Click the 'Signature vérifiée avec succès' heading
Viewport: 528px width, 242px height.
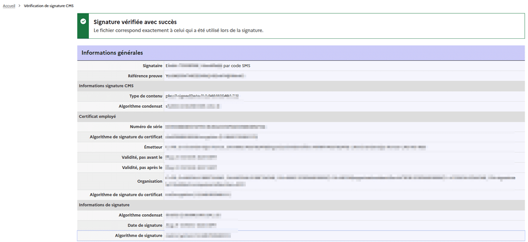135,22
